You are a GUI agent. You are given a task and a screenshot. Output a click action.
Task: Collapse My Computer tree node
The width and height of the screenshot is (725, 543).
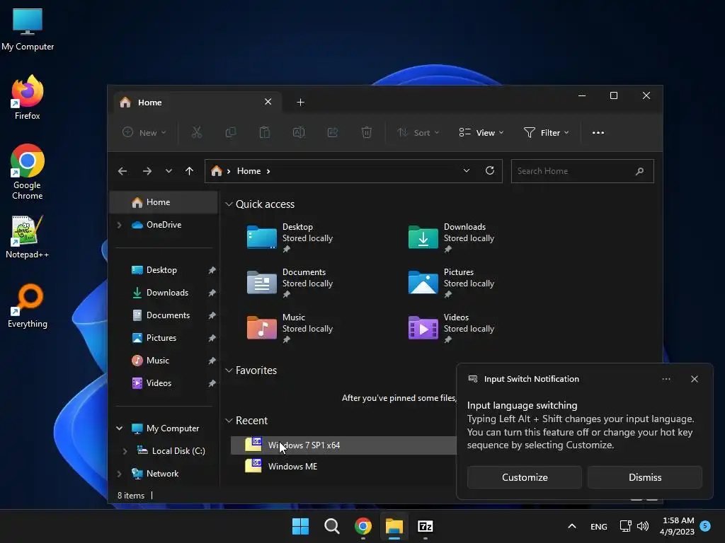click(119, 428)
